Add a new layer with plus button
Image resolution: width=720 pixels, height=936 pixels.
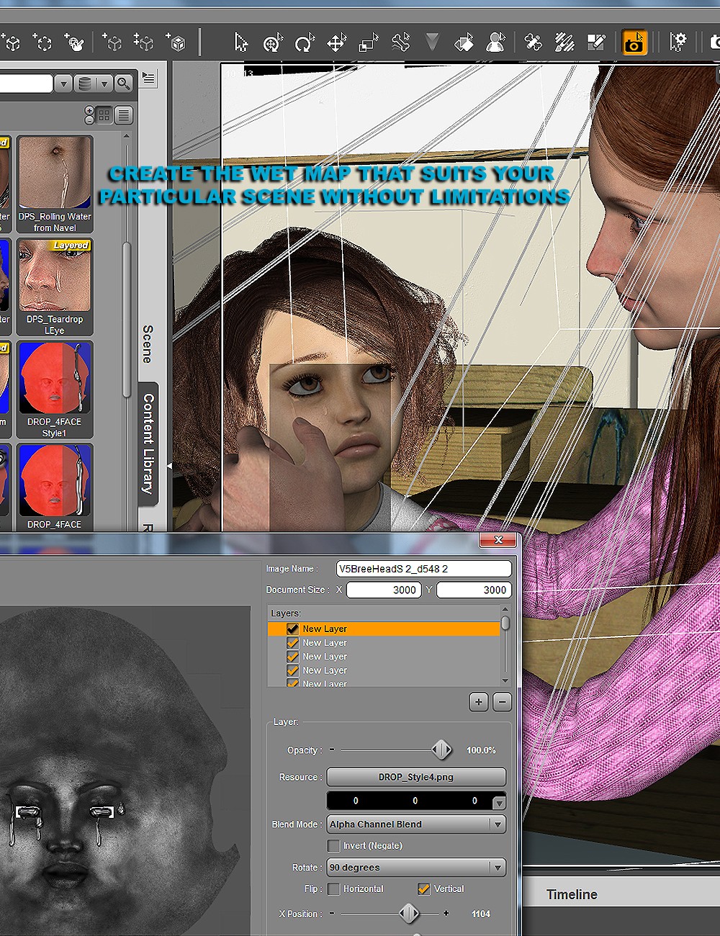click(x=479, y=701)
